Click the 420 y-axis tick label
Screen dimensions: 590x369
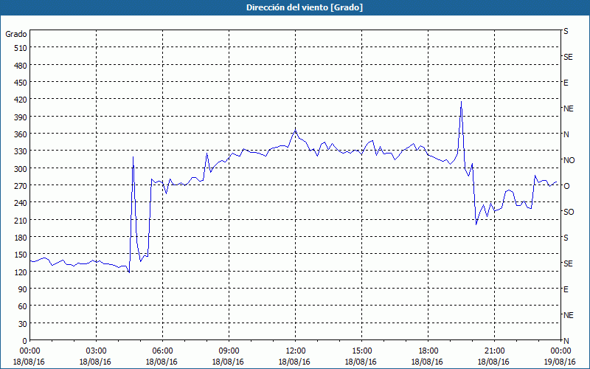[x=21, y=100]
